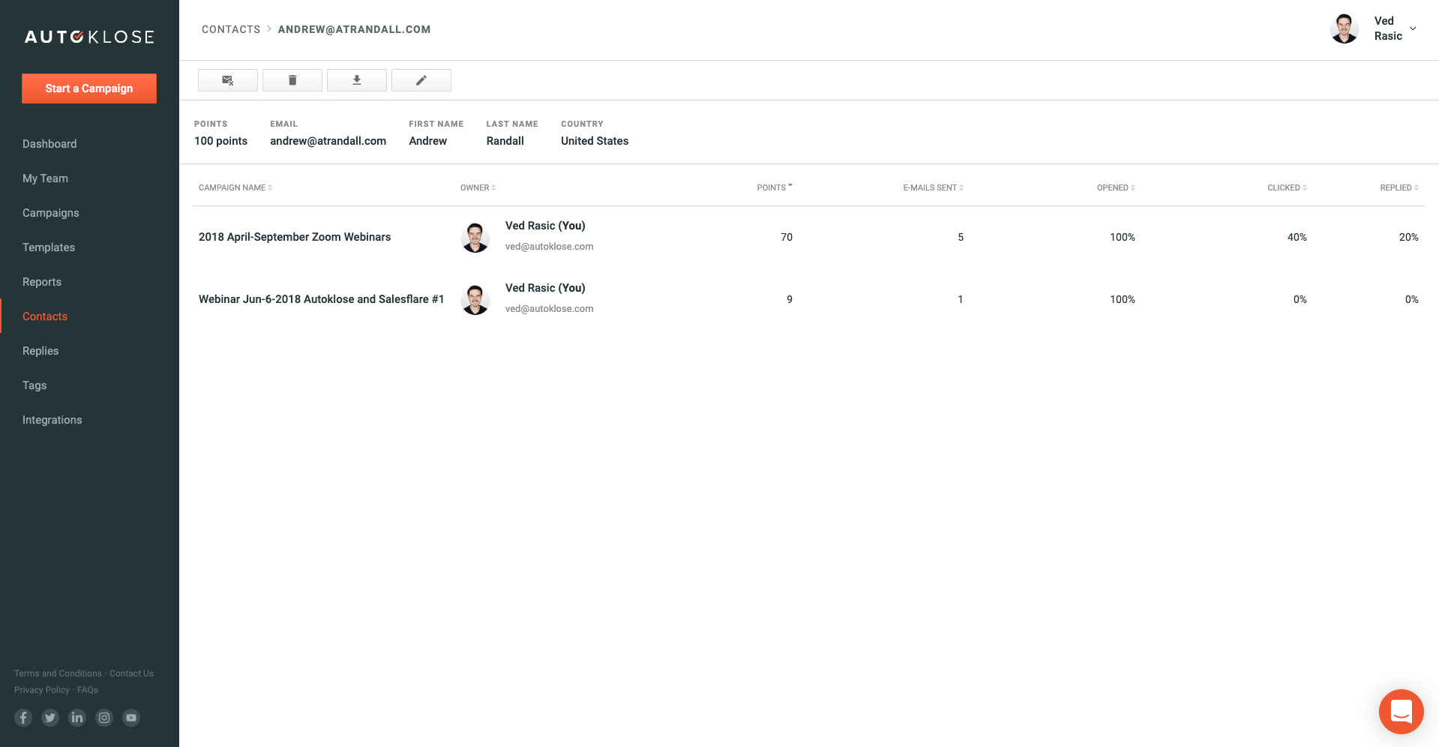Open the FAQs link
Screen dimensions: 1439x747
88,690
